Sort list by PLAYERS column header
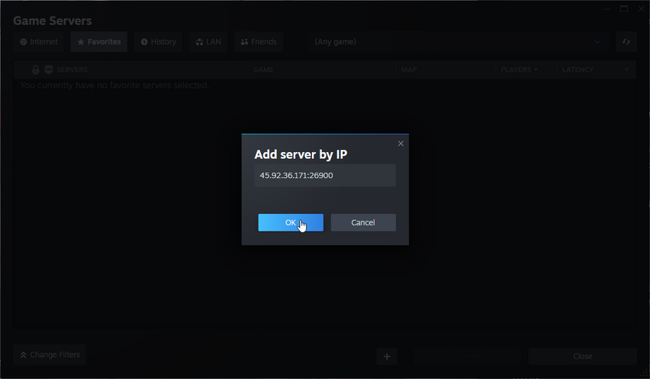650x379 pixels. (519, 70)
